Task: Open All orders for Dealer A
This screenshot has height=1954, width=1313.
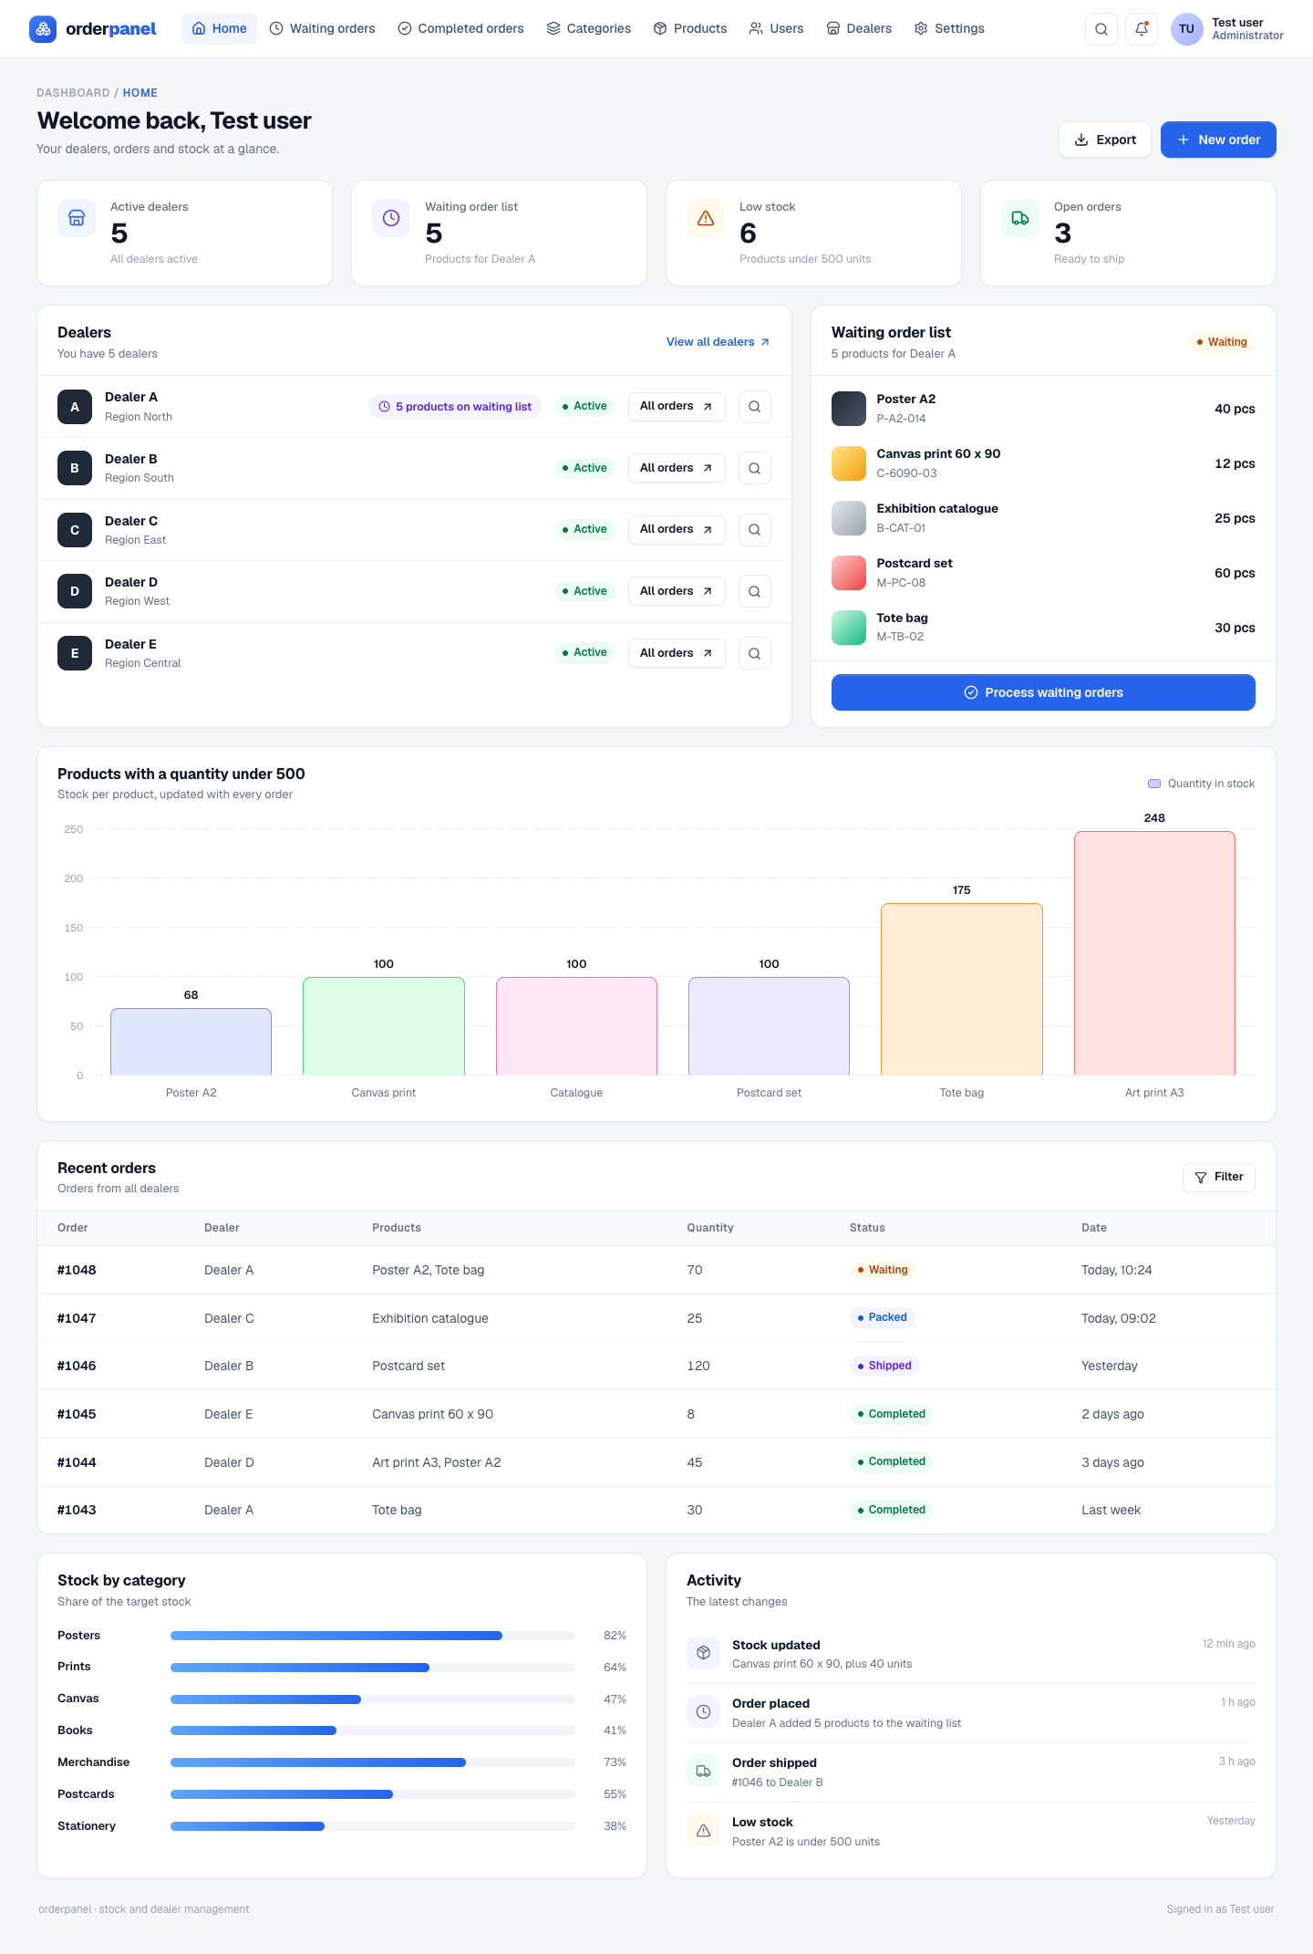Action: click(x=677, y=407)
